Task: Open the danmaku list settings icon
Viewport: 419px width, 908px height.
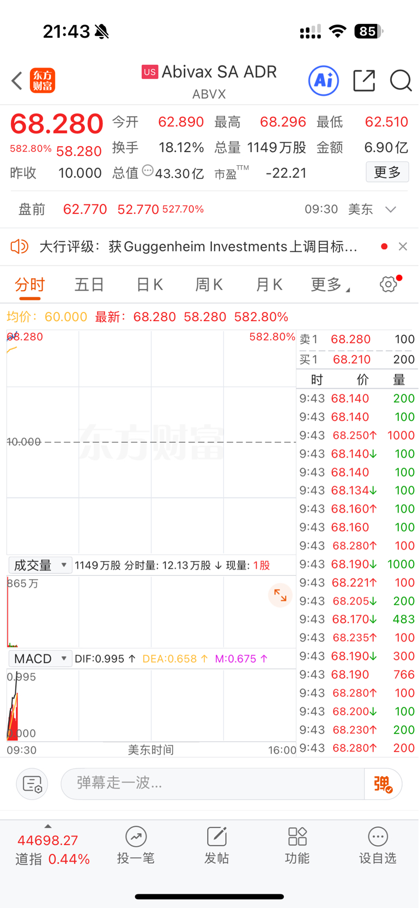Action: (32, 784)
